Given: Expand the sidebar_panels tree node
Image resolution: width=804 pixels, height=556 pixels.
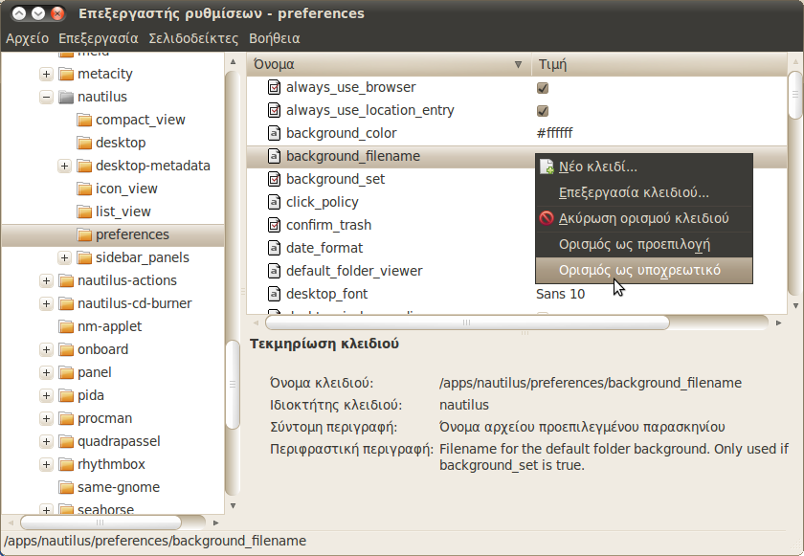Looking at the screenshot, I should [64, 257].
